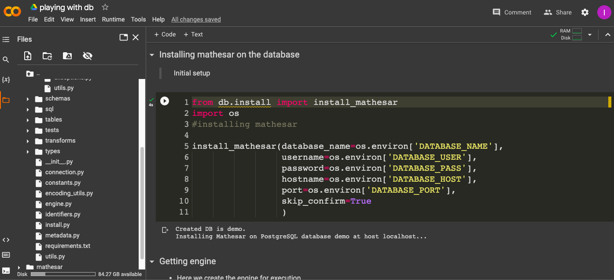Click the disk usage bar
This screenshot has height=280, width=614.
point(63,274)
